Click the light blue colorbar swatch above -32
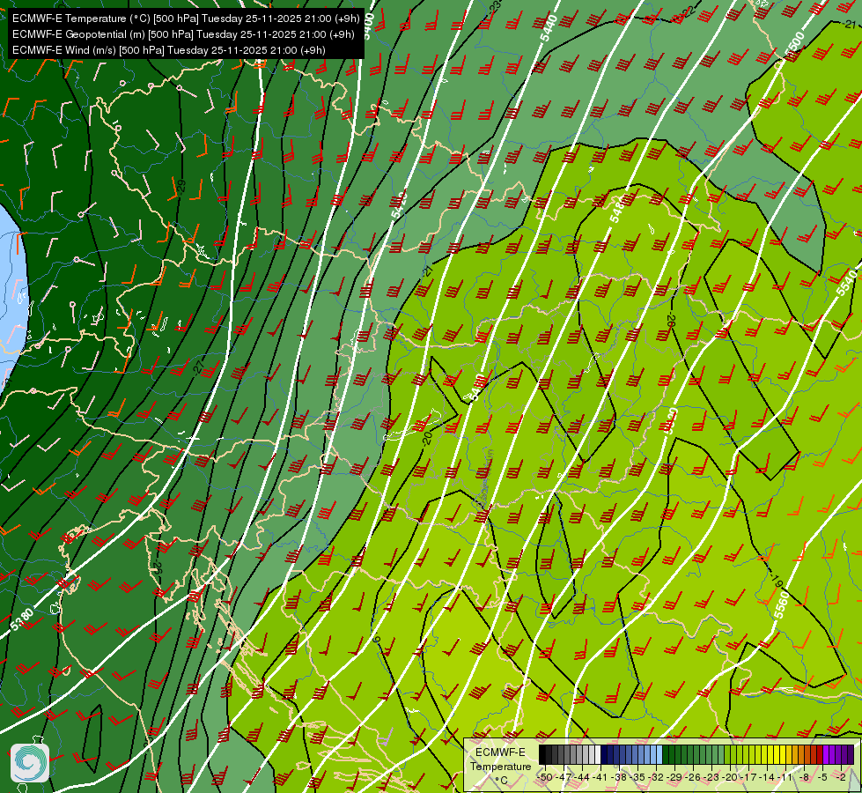The height and width of the screenshot is (793, 862). [659, 755]
